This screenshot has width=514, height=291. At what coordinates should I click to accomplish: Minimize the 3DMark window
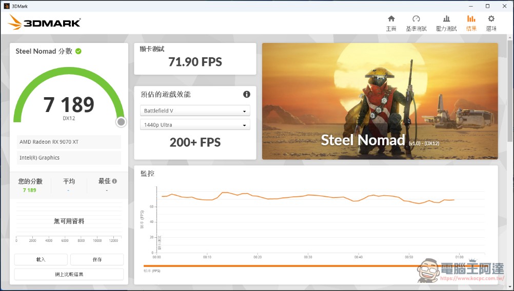pyautogui.click(x=471, y=6)
